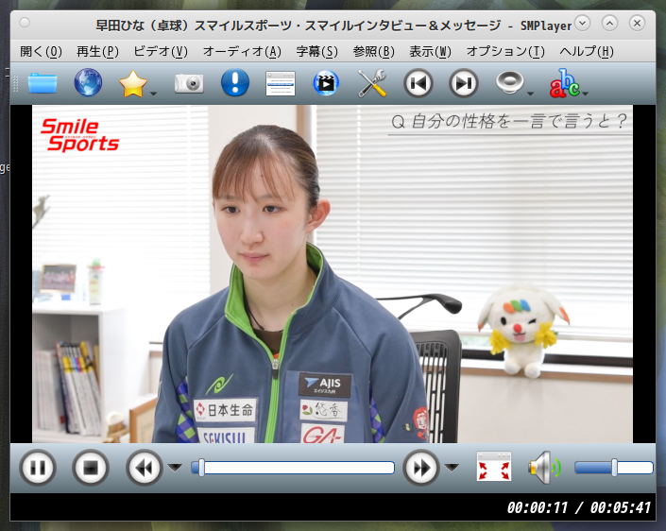Select the audio track speaker icon
The width and height of the screenshot is (666, 531).
click(509, 82)
